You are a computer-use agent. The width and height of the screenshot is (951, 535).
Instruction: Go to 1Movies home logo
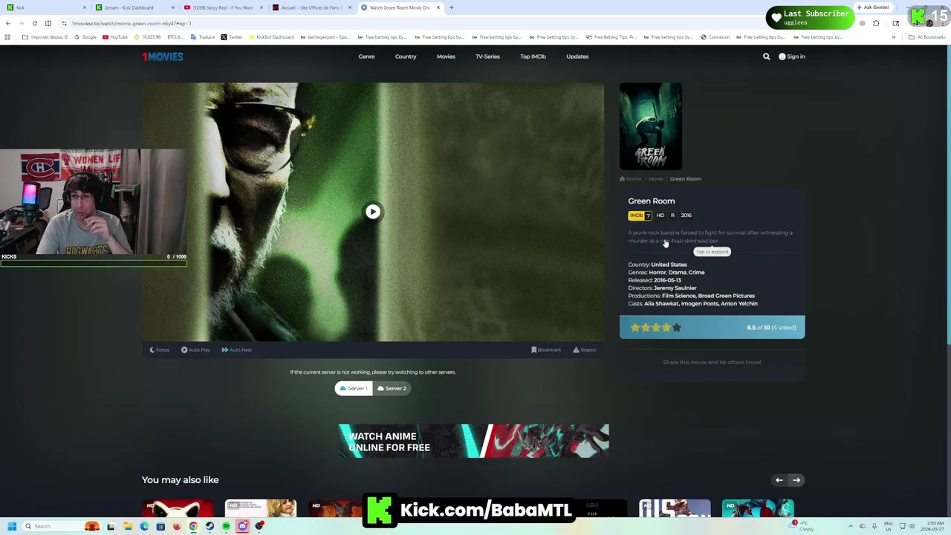point(163,56)
